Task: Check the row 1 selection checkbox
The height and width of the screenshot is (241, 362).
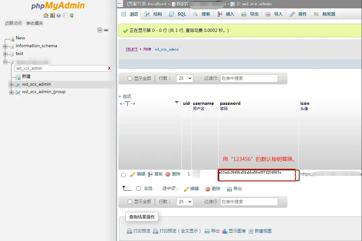Action: 123,175
